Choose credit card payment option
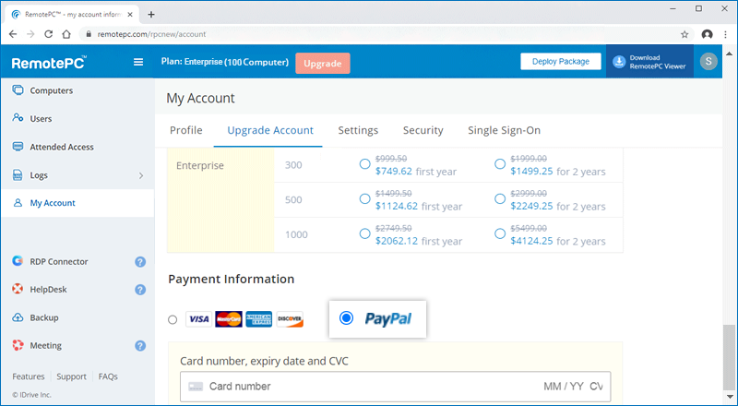Screen dimensions: 738x406 [173, 320]
